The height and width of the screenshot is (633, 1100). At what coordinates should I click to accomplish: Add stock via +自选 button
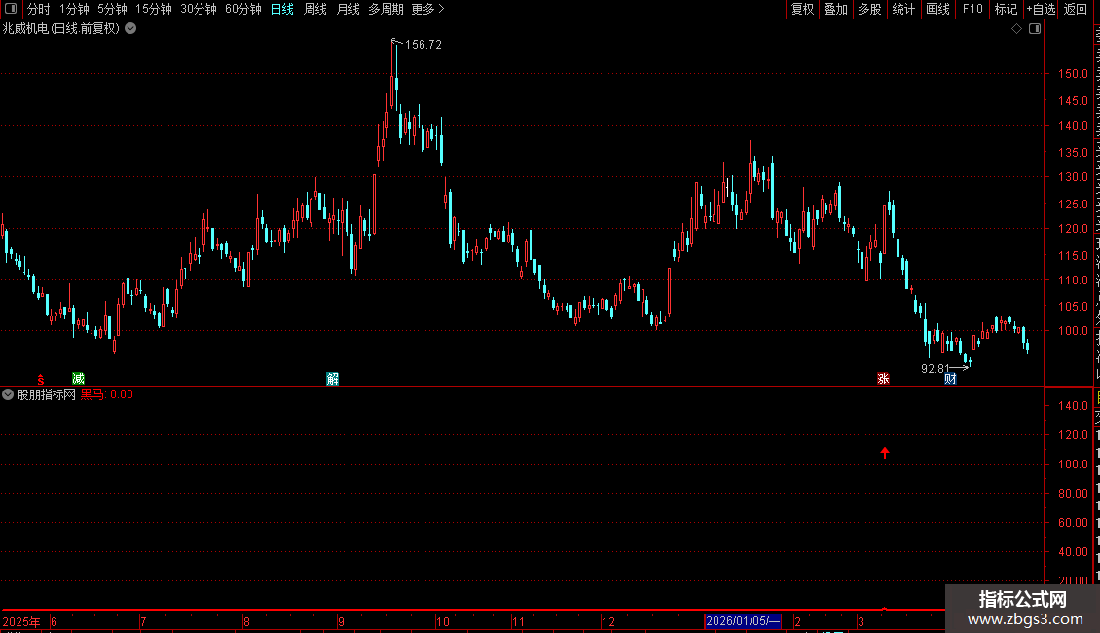[1041, 9]
